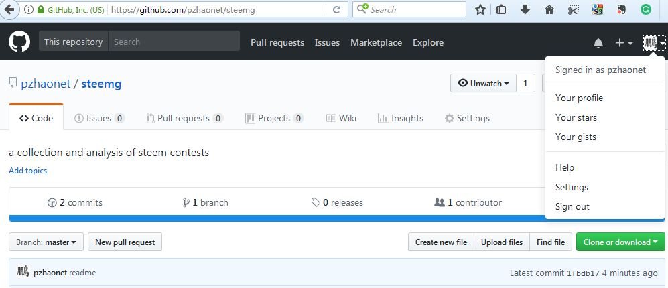
Task: Click the green padlock security icon
Action: tap(40, 10)
